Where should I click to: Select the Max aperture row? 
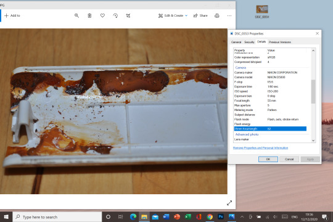click(x=270, y=105)
